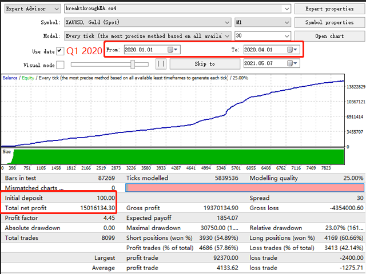Open the M1 period dropdown
This screenshot has width=366, height=274.
pos(287,22)
